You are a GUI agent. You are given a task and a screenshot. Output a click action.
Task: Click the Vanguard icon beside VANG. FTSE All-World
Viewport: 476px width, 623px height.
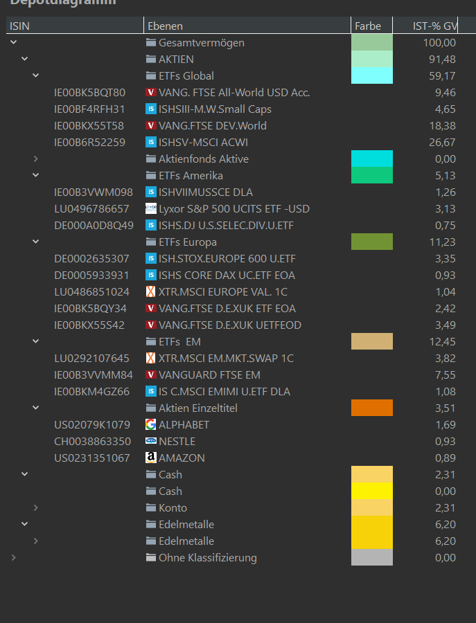(151, 93)
